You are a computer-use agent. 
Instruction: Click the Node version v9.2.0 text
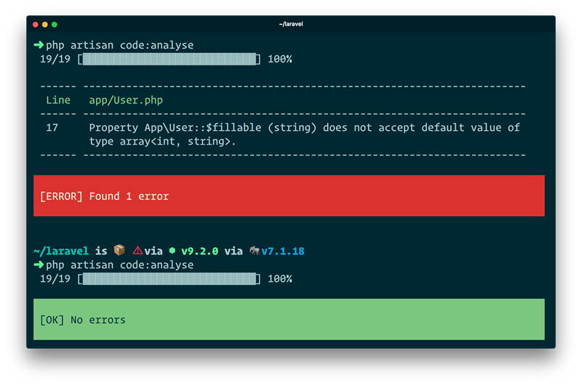click(x=200, y=251)
